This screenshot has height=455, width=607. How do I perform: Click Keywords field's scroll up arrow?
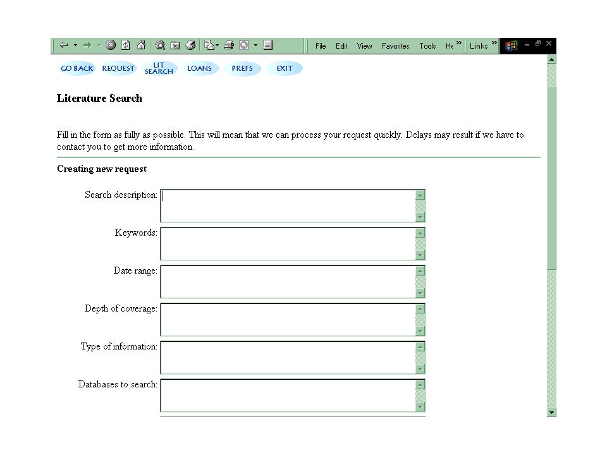420,233
